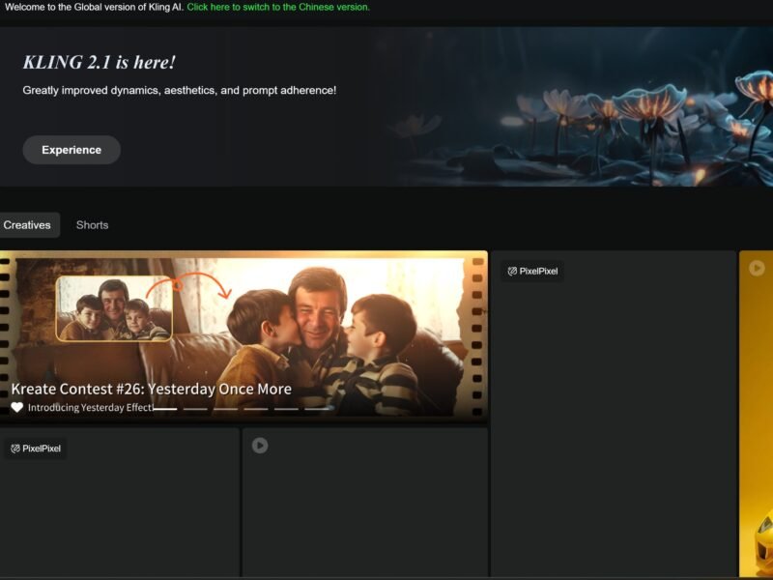Click the "KLING 2.1 is here!" heading
The image size is (773, 580).
(100, 63)
